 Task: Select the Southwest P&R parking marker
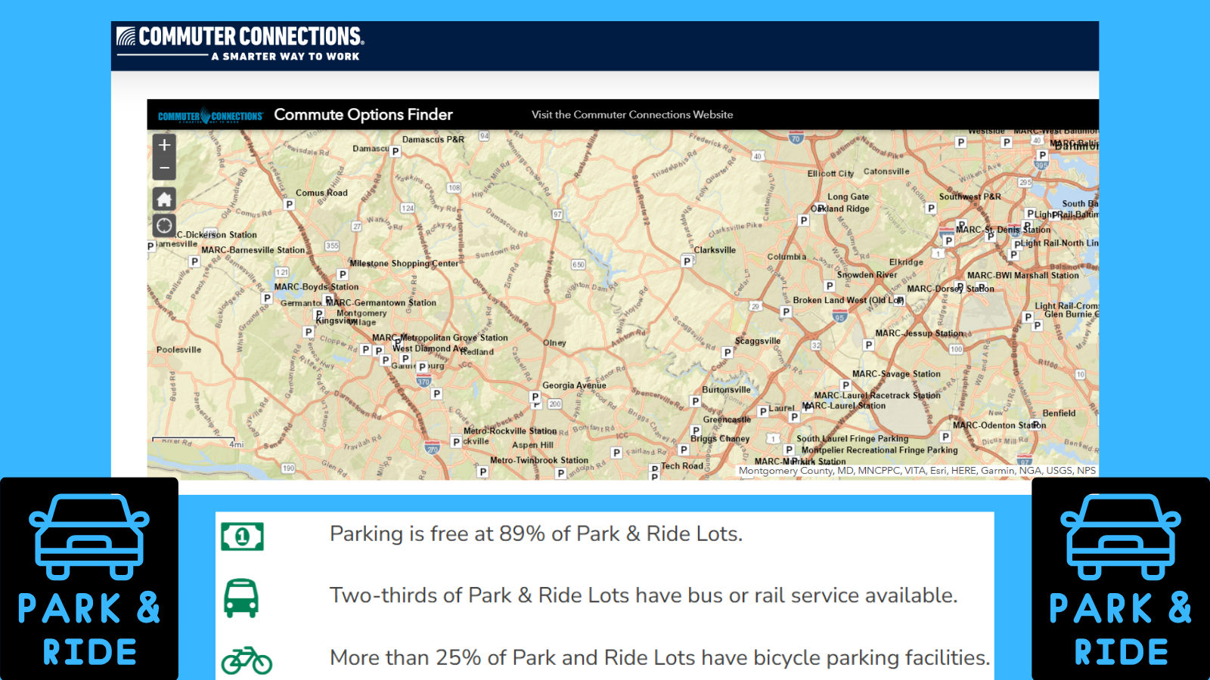(x=931, y=209)
